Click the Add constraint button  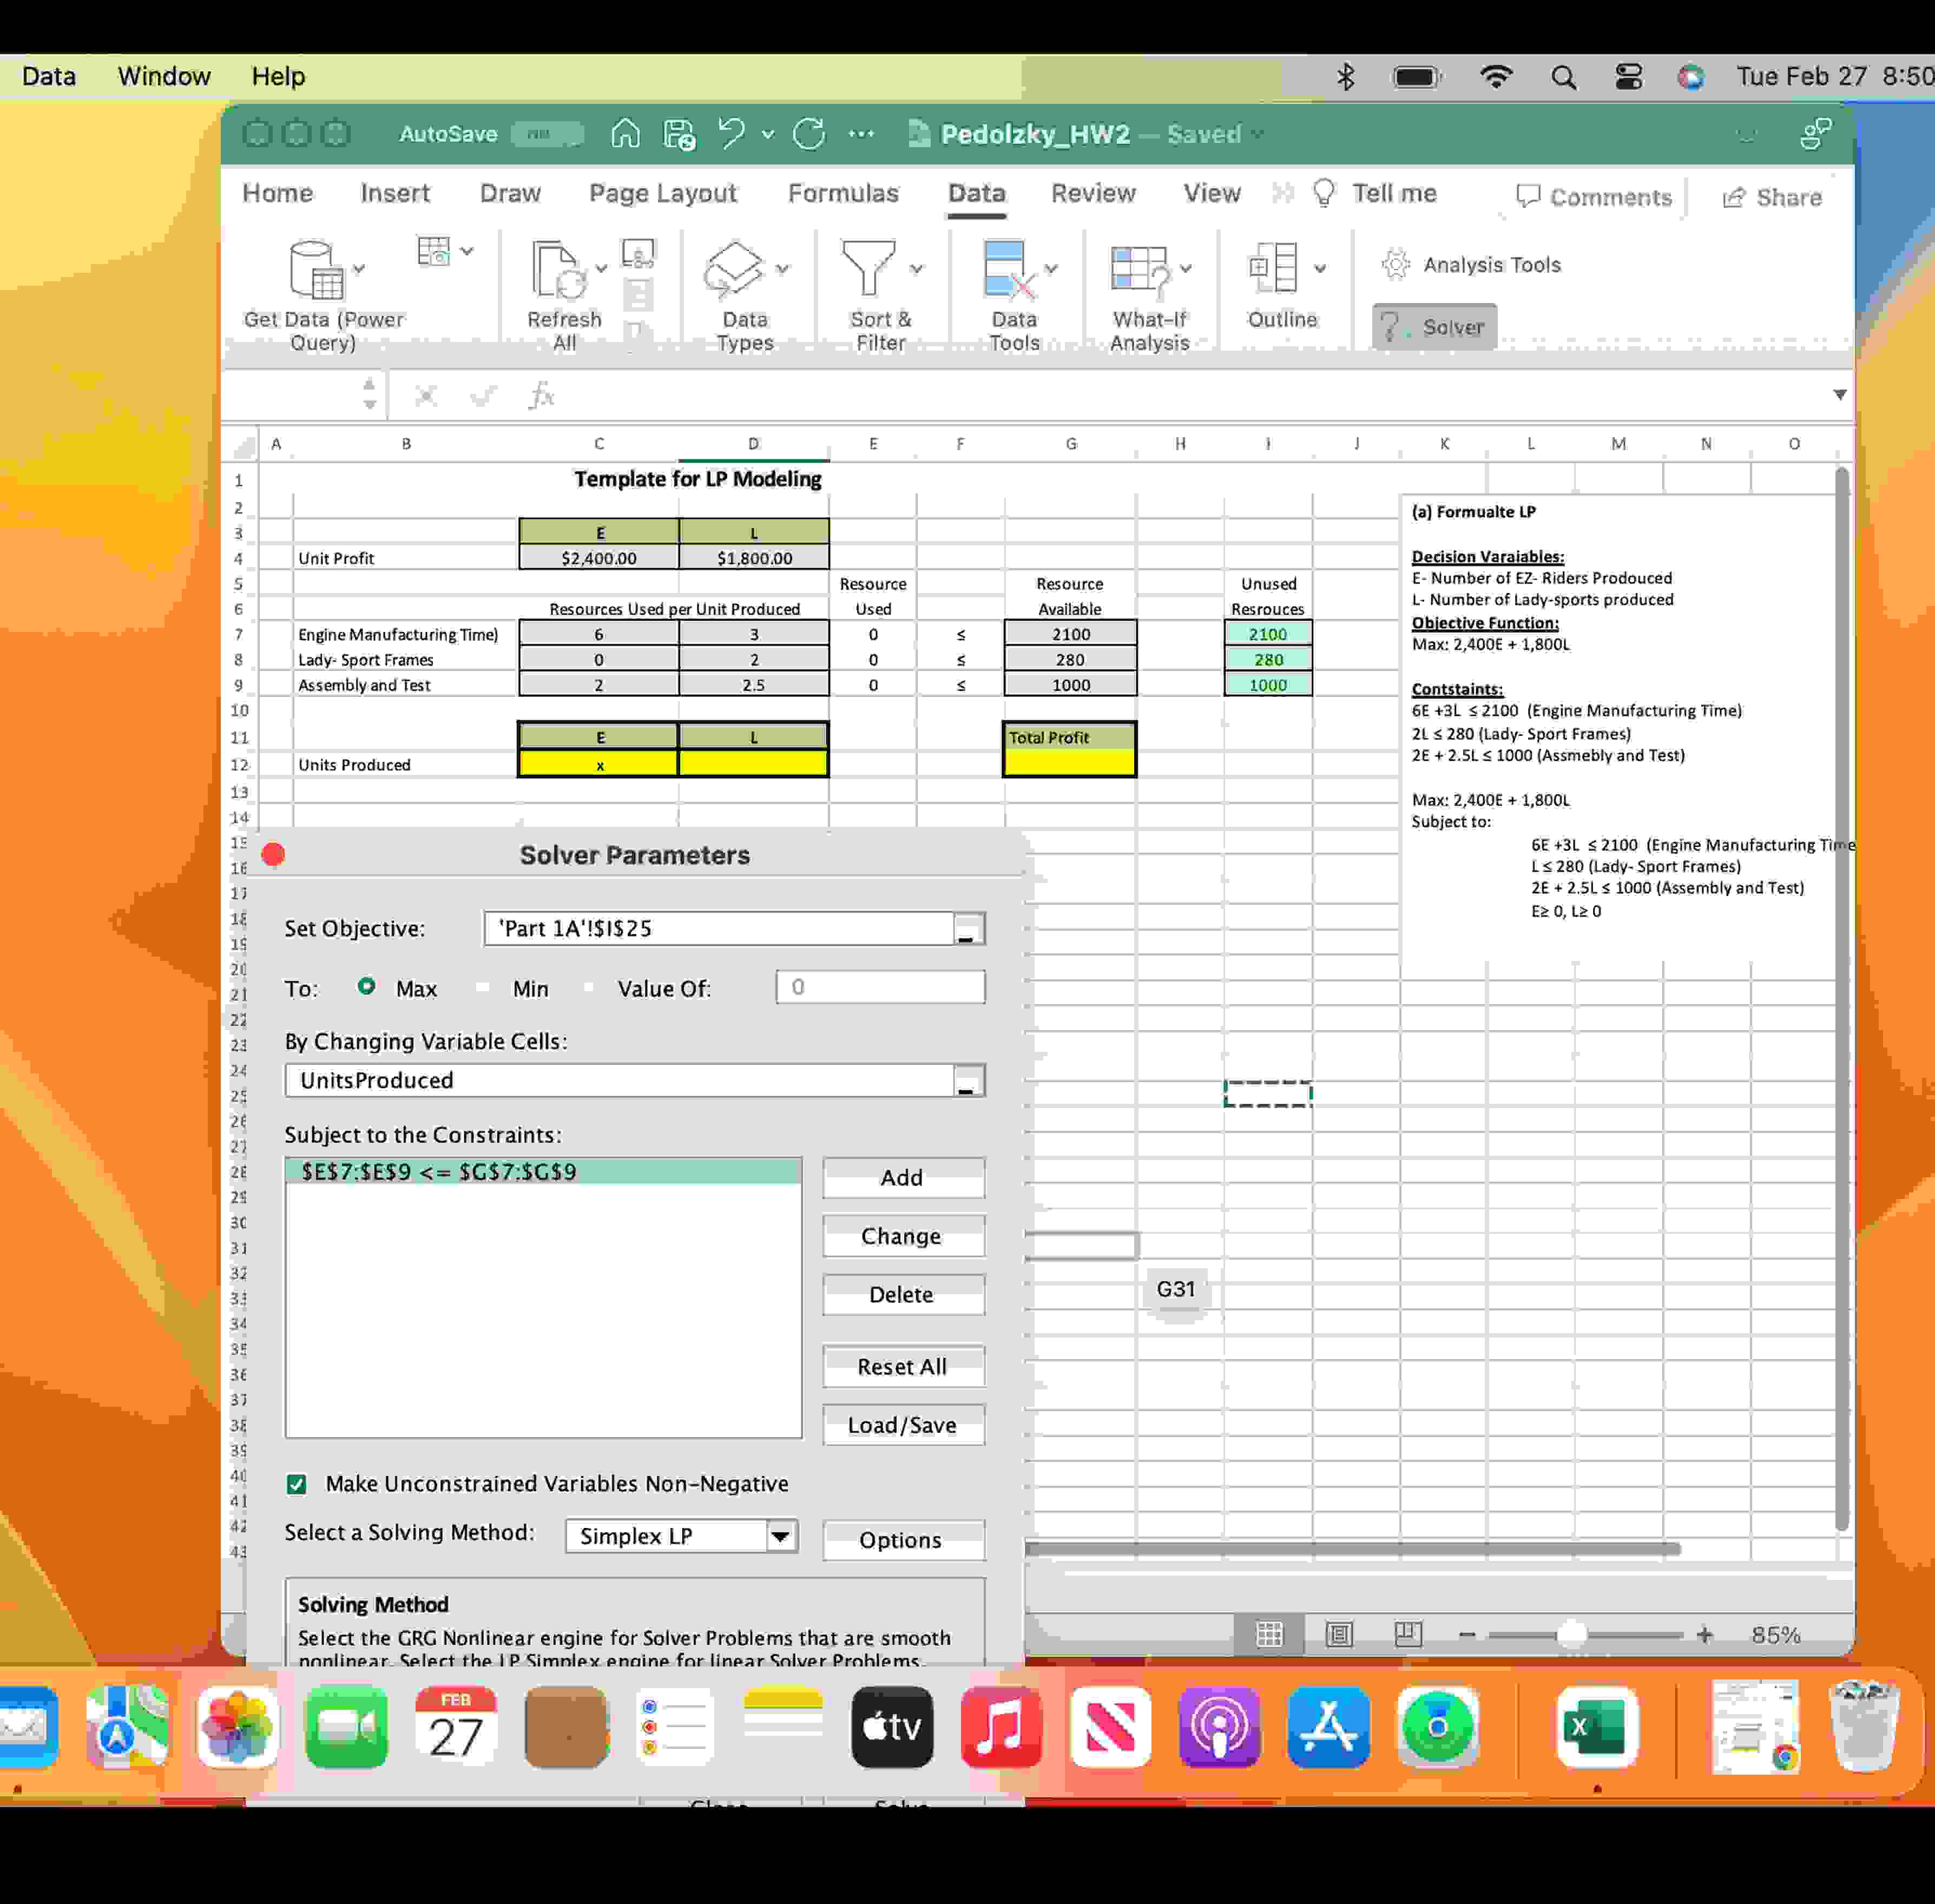point(902,1178)
